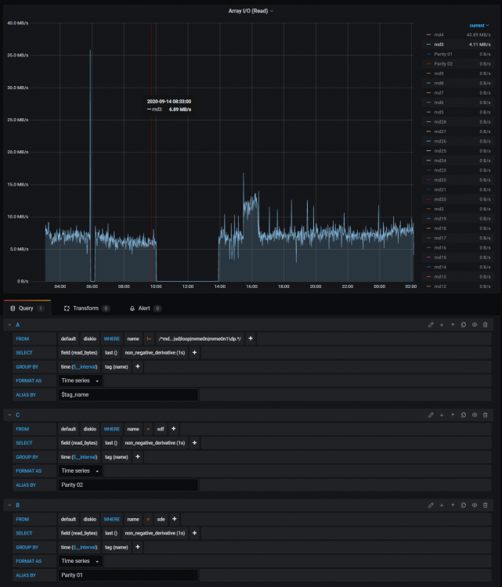Move query B down

point(442,505)
